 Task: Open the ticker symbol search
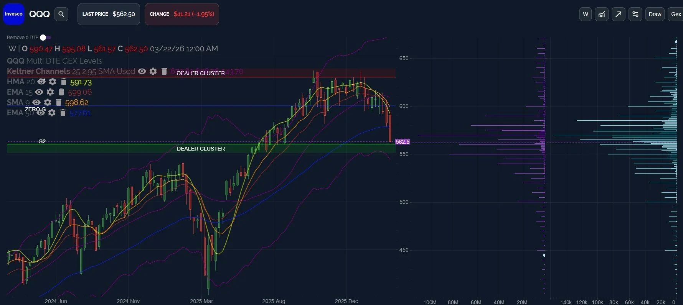click(61, 14)
